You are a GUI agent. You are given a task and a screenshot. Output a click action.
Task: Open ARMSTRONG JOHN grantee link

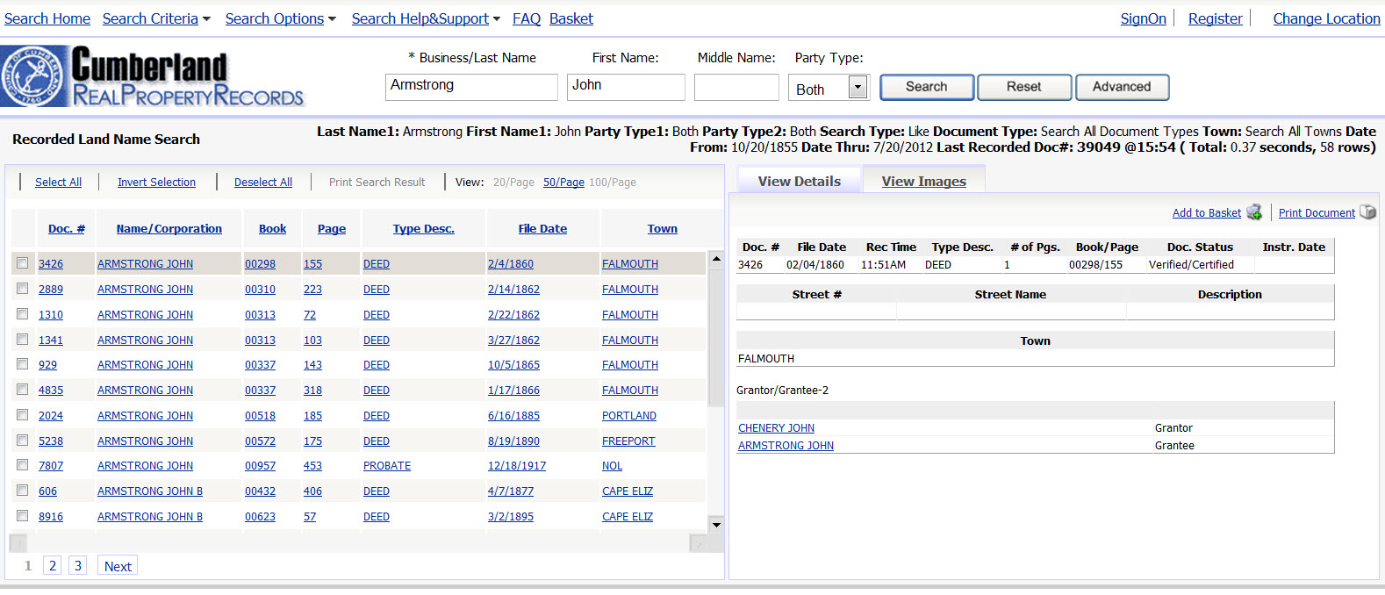786,445
